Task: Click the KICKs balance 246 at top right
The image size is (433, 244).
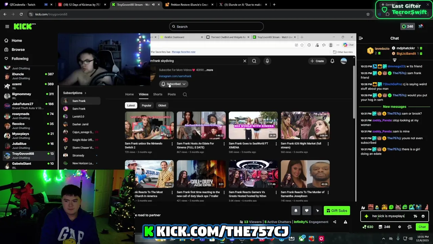Action: pos(407,26)
